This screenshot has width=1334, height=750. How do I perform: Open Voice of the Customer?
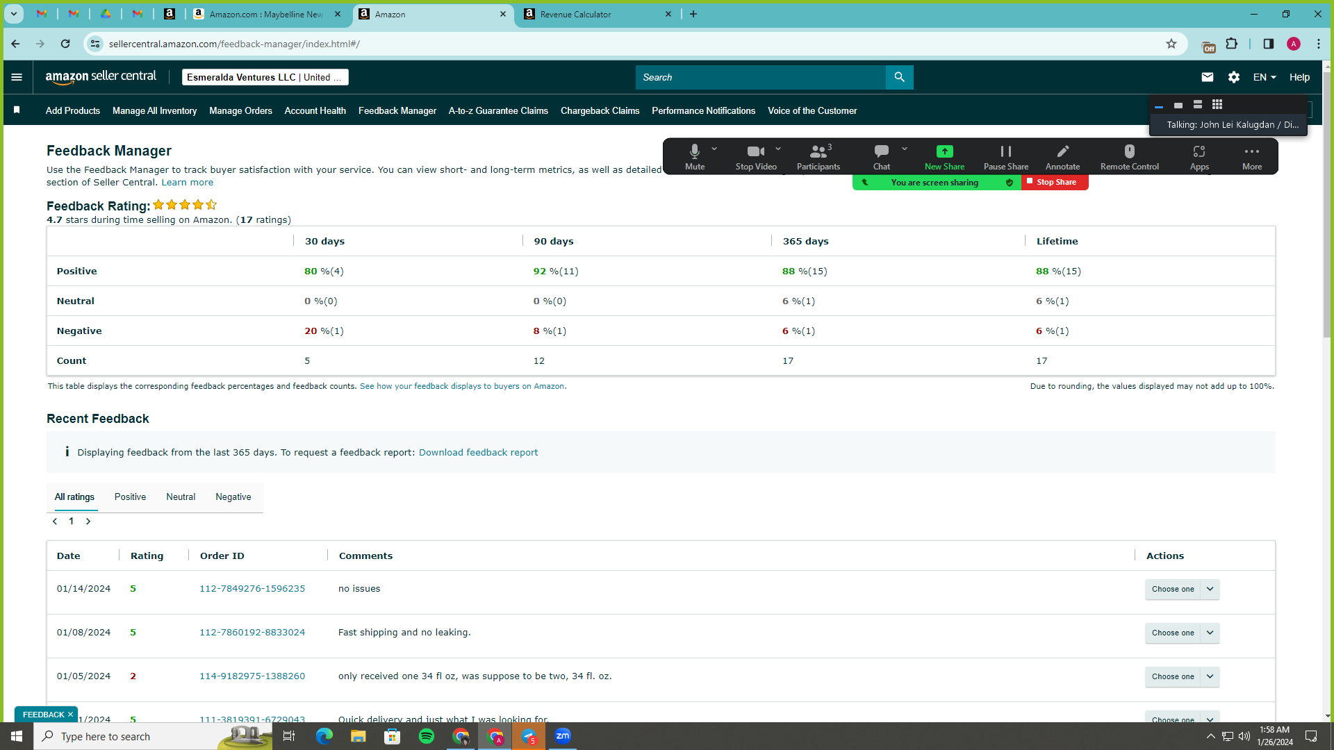pyautogui.click(x=812, y=110)
